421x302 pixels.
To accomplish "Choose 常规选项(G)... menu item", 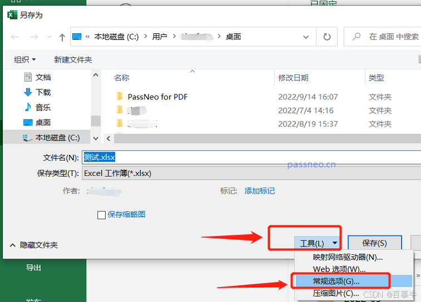I will coord(353,281).
